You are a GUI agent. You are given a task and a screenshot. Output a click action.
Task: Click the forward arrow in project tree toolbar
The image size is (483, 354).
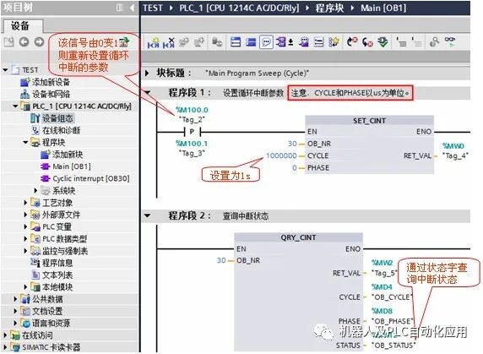point(39,41)
